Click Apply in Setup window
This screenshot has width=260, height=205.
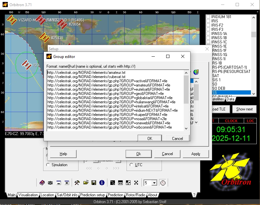[x=196, y=154]
